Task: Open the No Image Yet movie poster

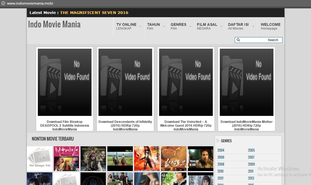Action: click(x=40, y=159)
